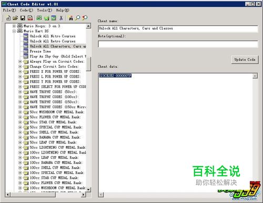Click the Play As Shy Guy cheat icon
Image resolution: width=263 pixels, height=203 pixels.
[26, 56]
